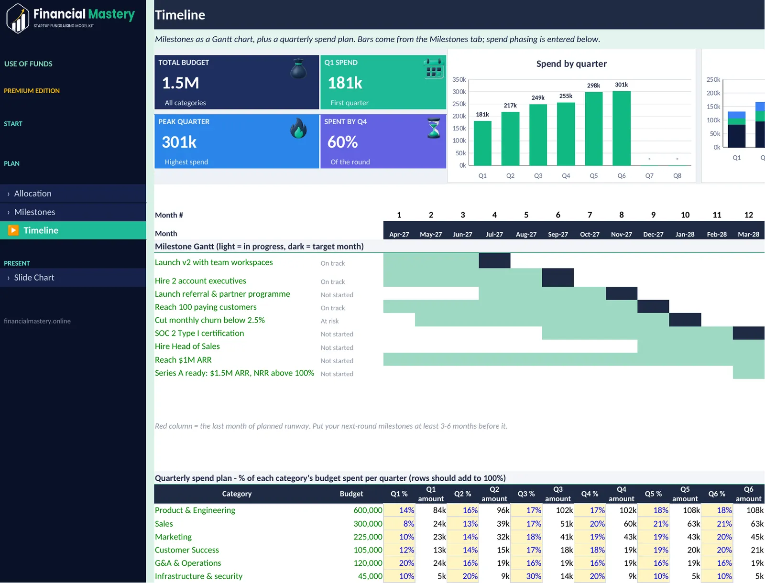This screenshot has height=583, width=765.
Task: Click the Spend by quarter chart title
Action: tap(571, 64)
